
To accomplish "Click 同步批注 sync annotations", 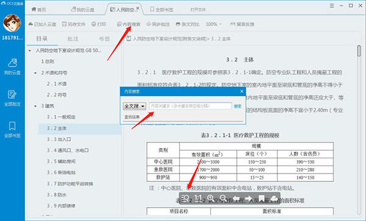I will click(158, 24).
